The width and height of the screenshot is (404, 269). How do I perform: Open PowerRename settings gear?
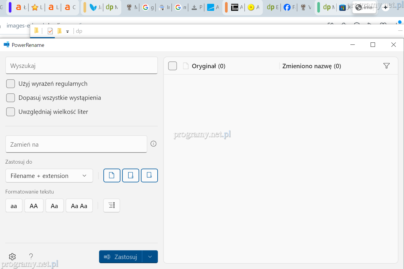coord(12,257)
